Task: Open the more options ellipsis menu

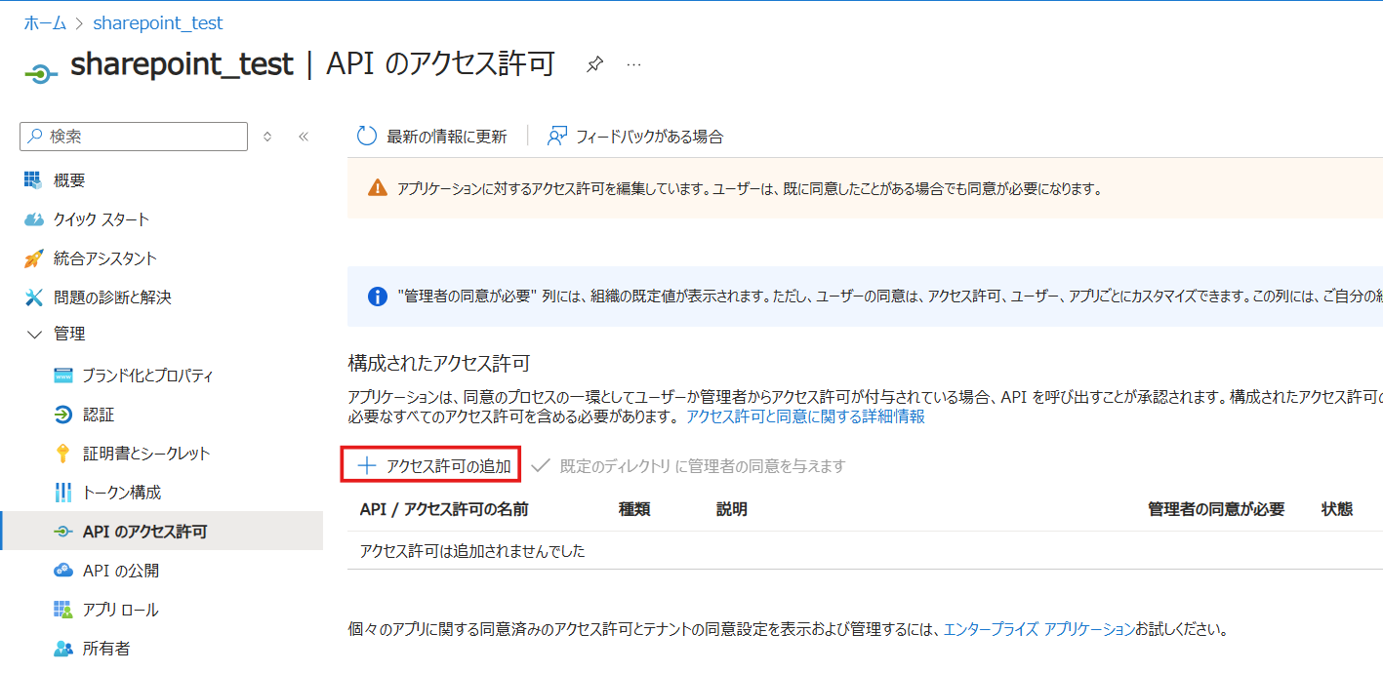Action: pyautogui.click(x=634, y=64)
